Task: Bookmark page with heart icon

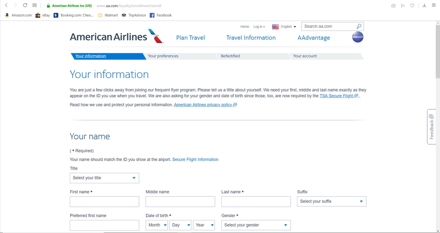Action: [x=412, y=6]
